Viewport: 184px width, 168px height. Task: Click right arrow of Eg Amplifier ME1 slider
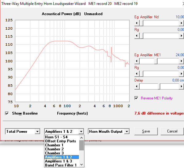tap(182, 61)
